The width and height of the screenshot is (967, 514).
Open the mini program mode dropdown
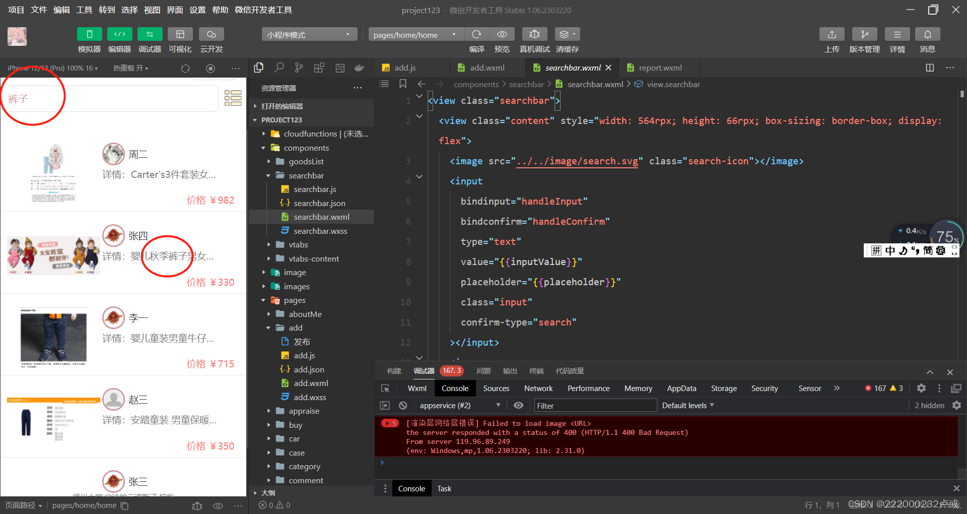tap(309, 34)
